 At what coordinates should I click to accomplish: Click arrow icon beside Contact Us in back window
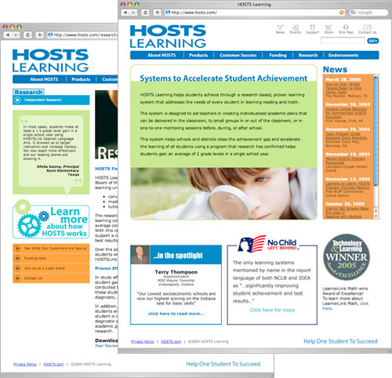point(17,278)
